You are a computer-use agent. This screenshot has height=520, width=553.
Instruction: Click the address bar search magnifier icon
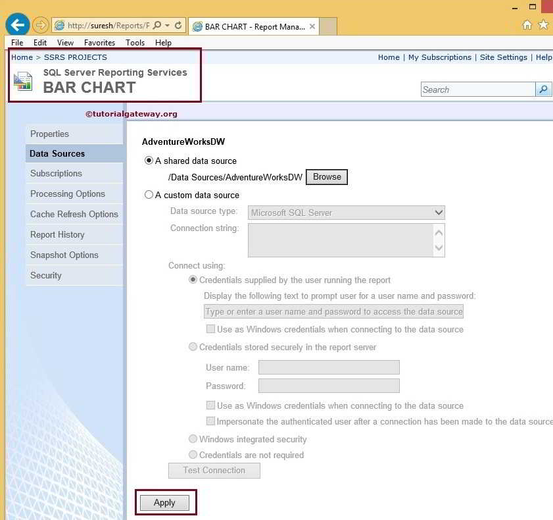[x=157, y=25]
